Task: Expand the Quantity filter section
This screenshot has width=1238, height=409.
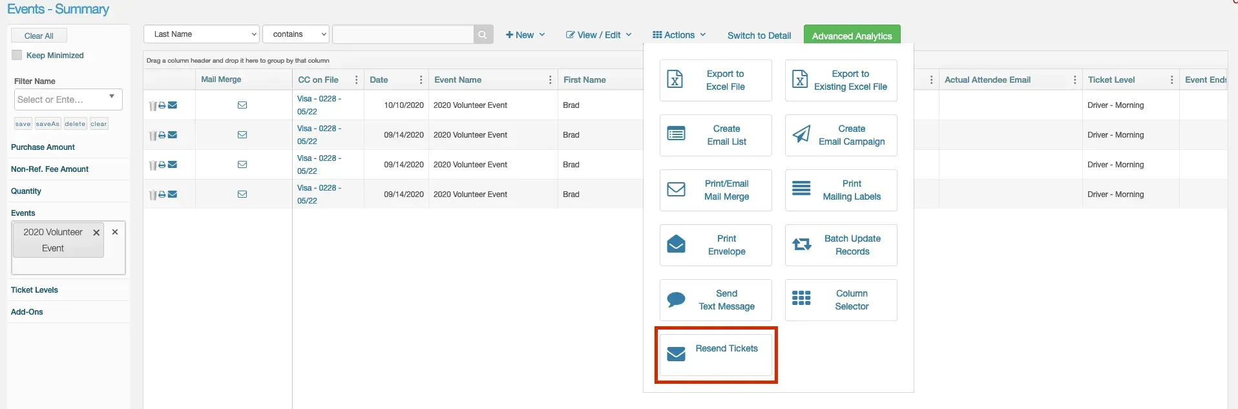Action: tap(26, 191)
